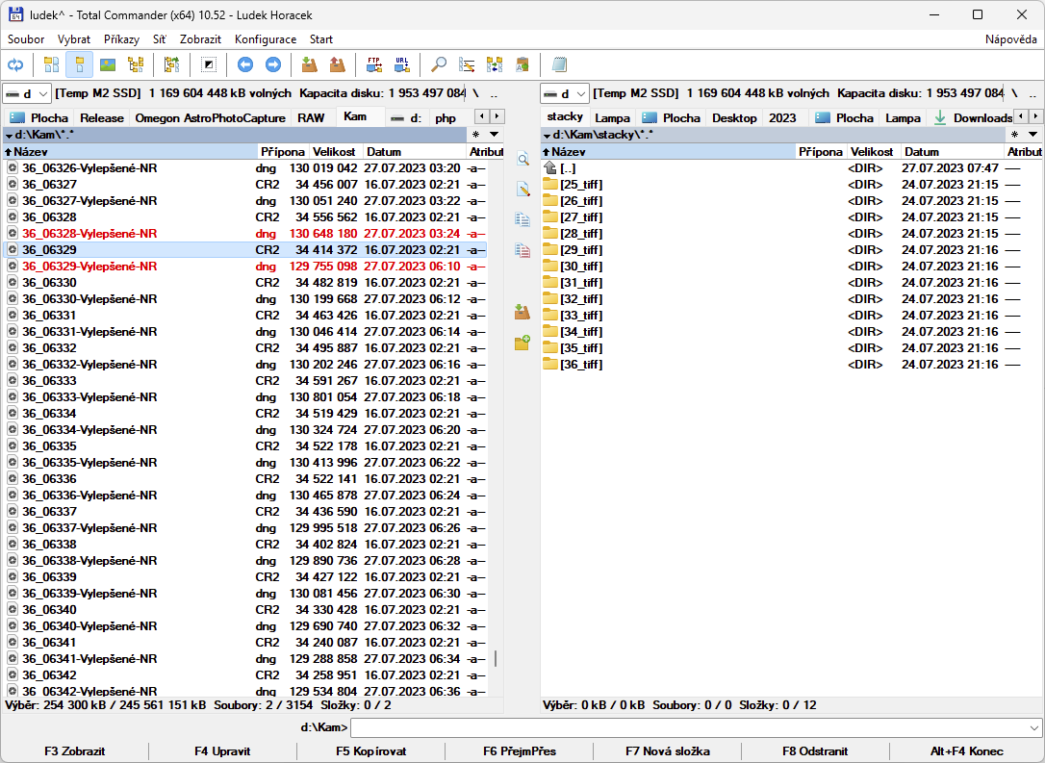The image size is (1045, 763).
Task: Go back with the blue left arrow
Action: (245, 64)
